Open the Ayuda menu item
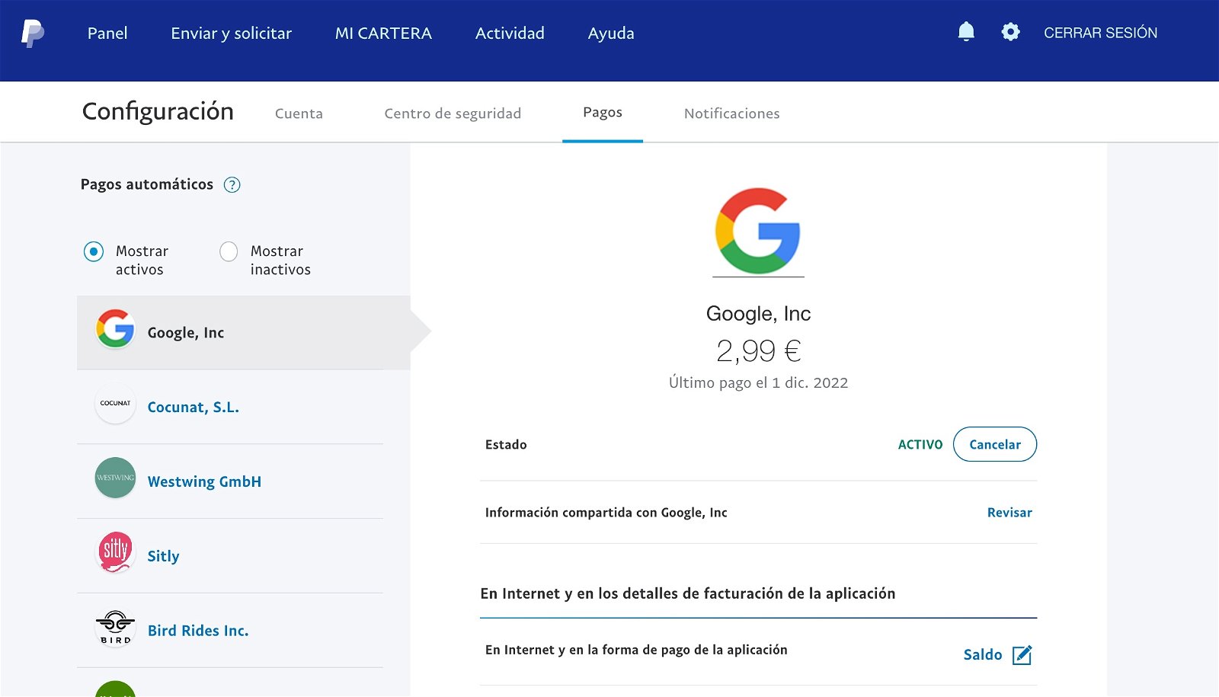This screenshot has height=697, width=1219. click(611, 34)
